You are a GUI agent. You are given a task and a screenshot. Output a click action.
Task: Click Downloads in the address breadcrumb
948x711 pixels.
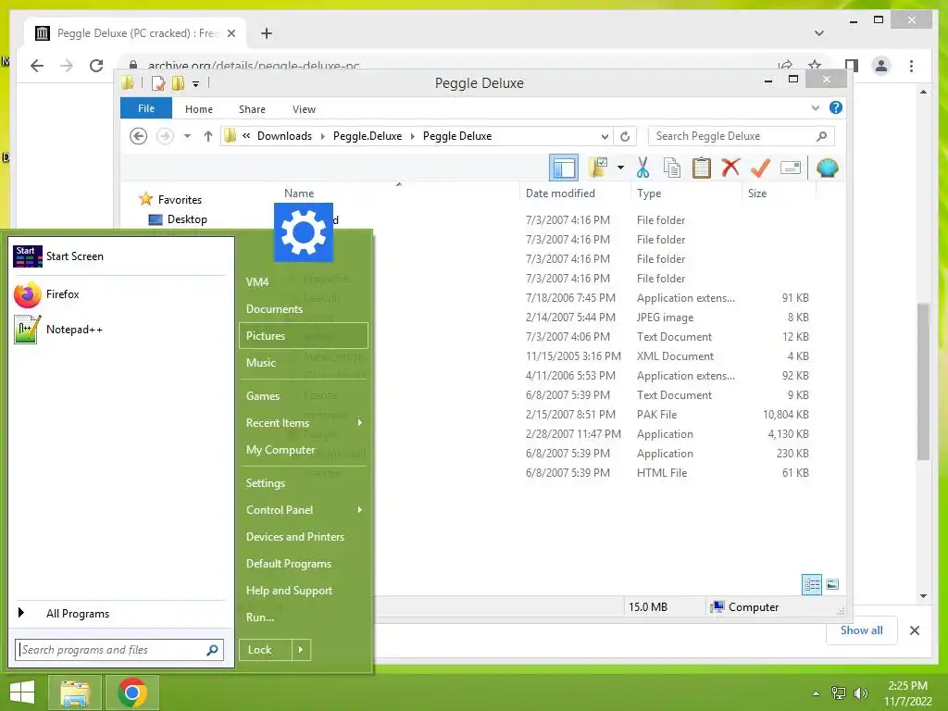(284, 136)
